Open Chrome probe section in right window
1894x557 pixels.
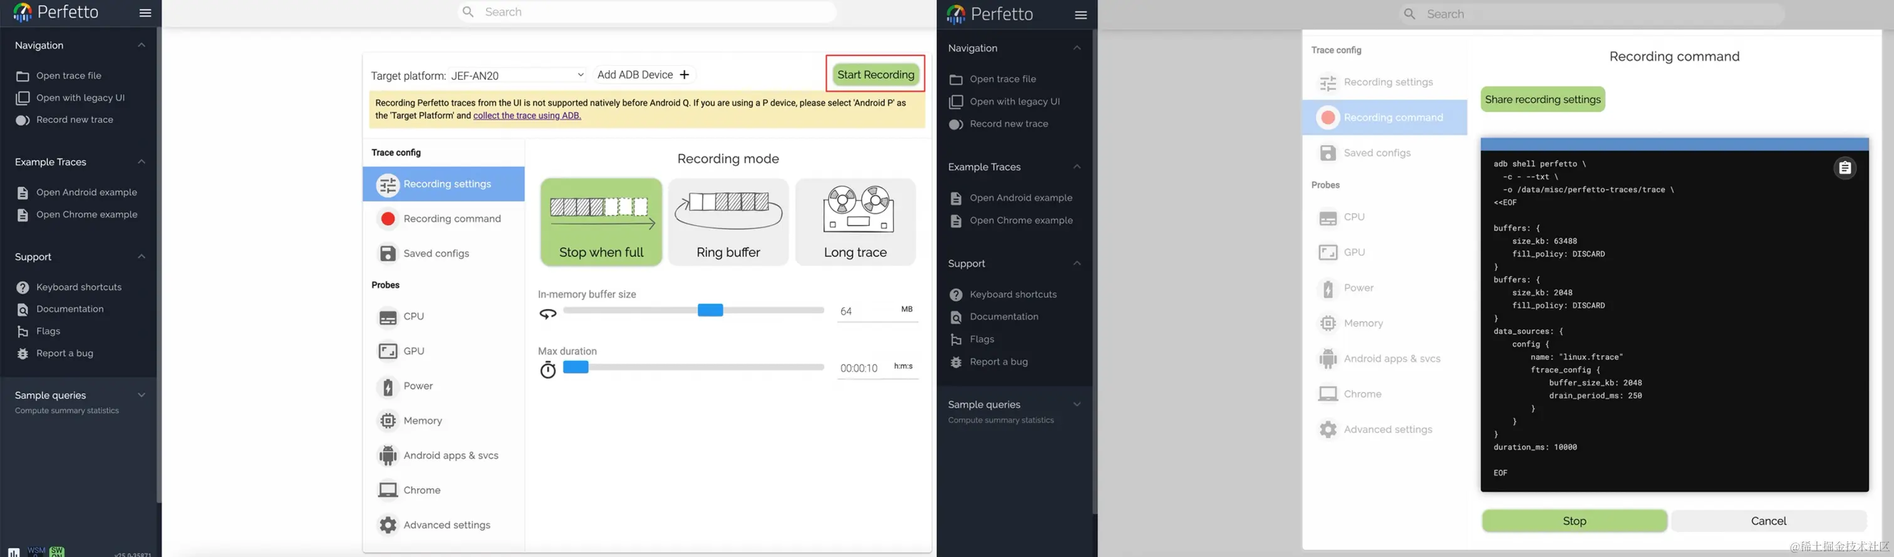pos(1384,394)
